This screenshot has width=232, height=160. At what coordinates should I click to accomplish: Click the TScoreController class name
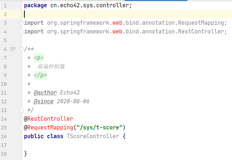click(x=93, y=136)
